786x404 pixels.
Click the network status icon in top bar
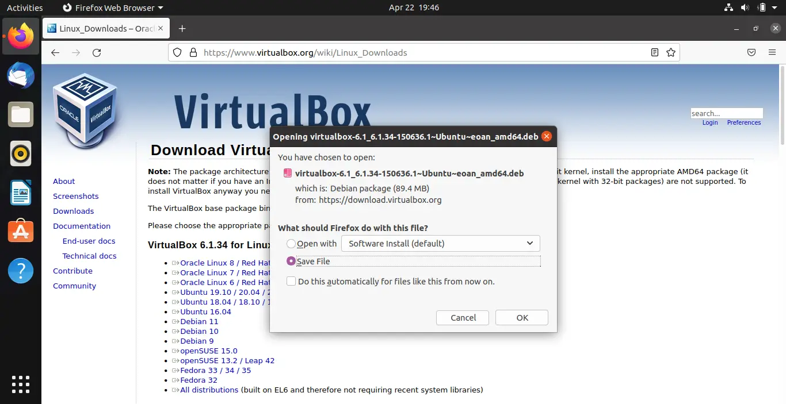[x=729, y=7]
